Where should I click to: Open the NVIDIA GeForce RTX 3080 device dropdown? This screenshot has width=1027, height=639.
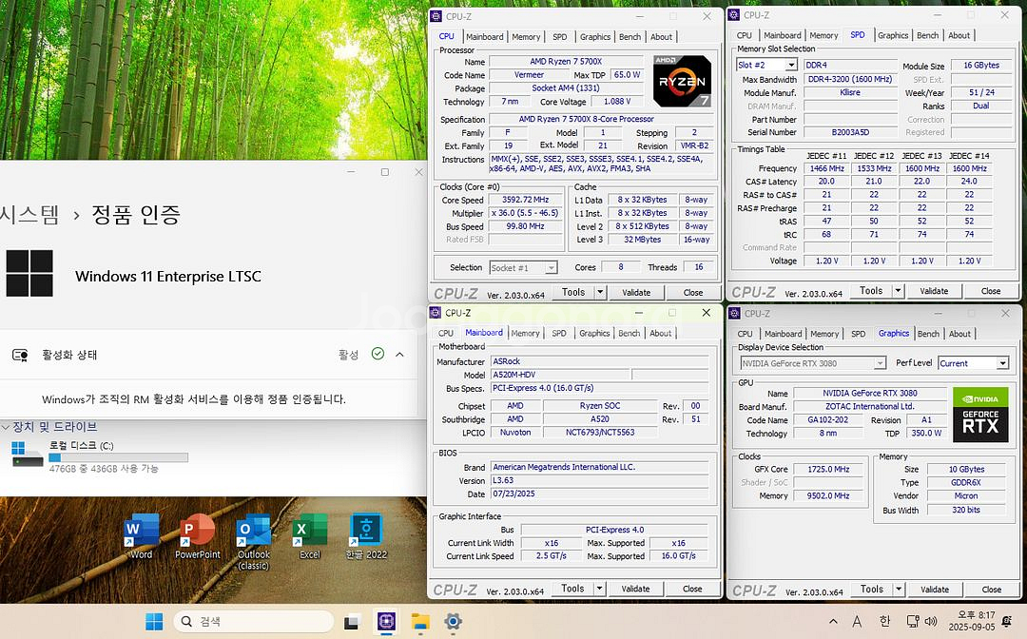coord(880,363)
